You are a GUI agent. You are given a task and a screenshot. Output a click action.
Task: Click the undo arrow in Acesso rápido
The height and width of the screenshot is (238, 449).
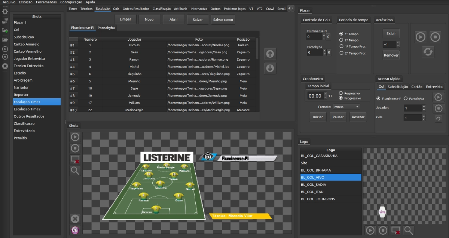click(x=438, y=119)
